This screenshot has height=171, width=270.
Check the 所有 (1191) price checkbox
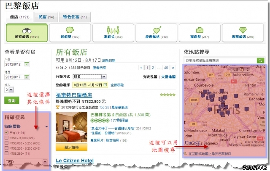tap(6, 132)
